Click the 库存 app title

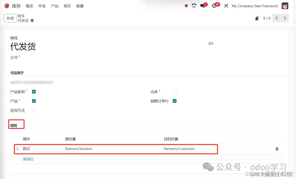(x=16, y=6)
